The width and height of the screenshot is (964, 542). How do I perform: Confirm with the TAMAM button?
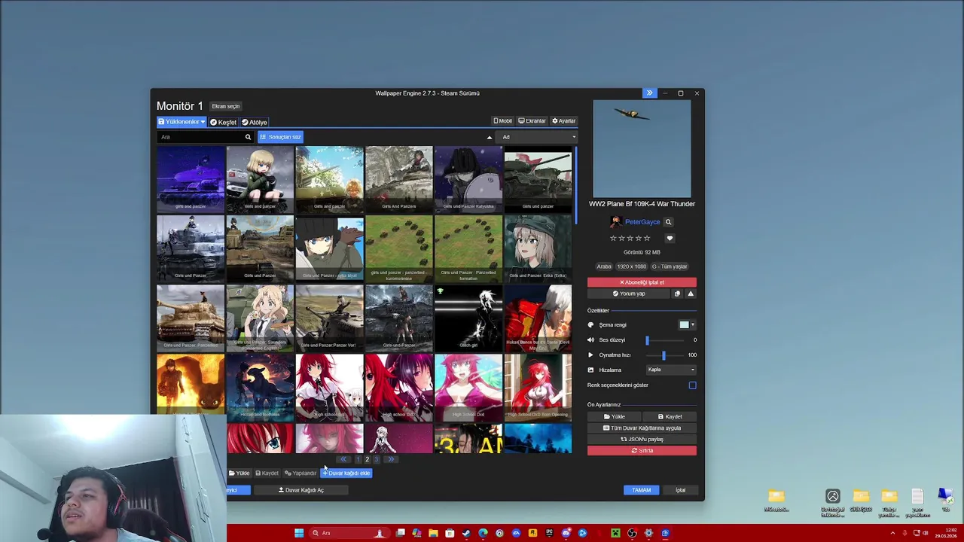[642, 490]
